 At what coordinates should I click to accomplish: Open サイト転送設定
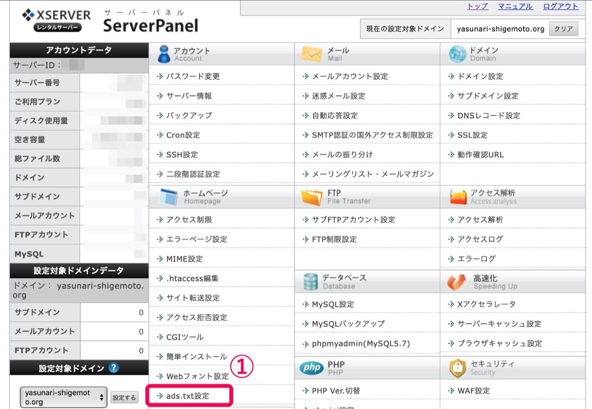coord(193,298)
